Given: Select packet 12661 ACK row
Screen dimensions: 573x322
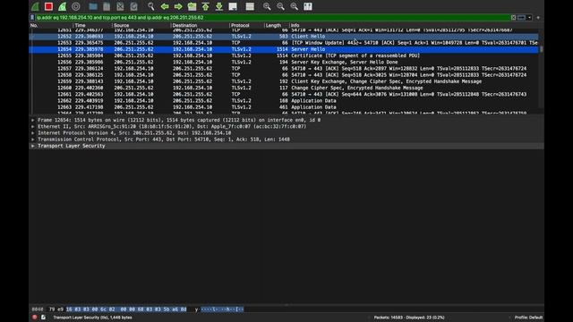Looking at the screenshot, I should pos(284,94).
